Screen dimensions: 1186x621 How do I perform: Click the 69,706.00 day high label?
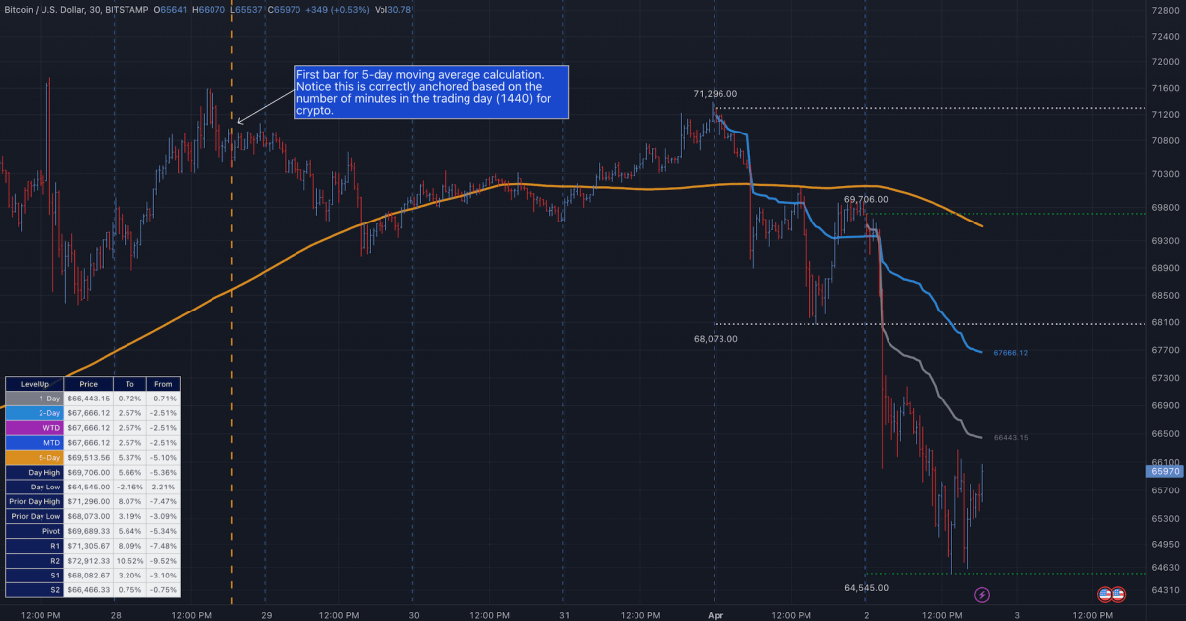click(x=866, y=199)
